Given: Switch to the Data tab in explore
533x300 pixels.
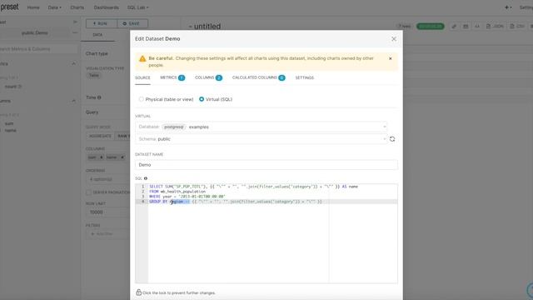Looking at the screenshot, I should tap(97, 35).
